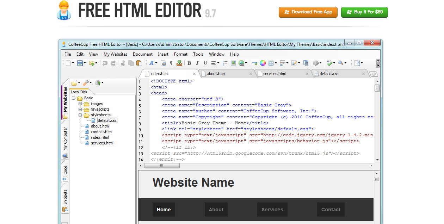
Task: Click the About link in preview
Action: [x=216, y=210]
